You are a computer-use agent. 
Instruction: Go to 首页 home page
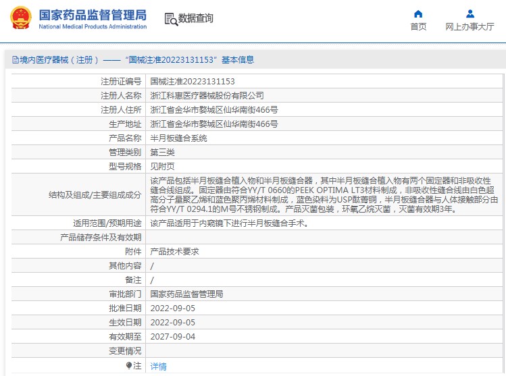418,27
